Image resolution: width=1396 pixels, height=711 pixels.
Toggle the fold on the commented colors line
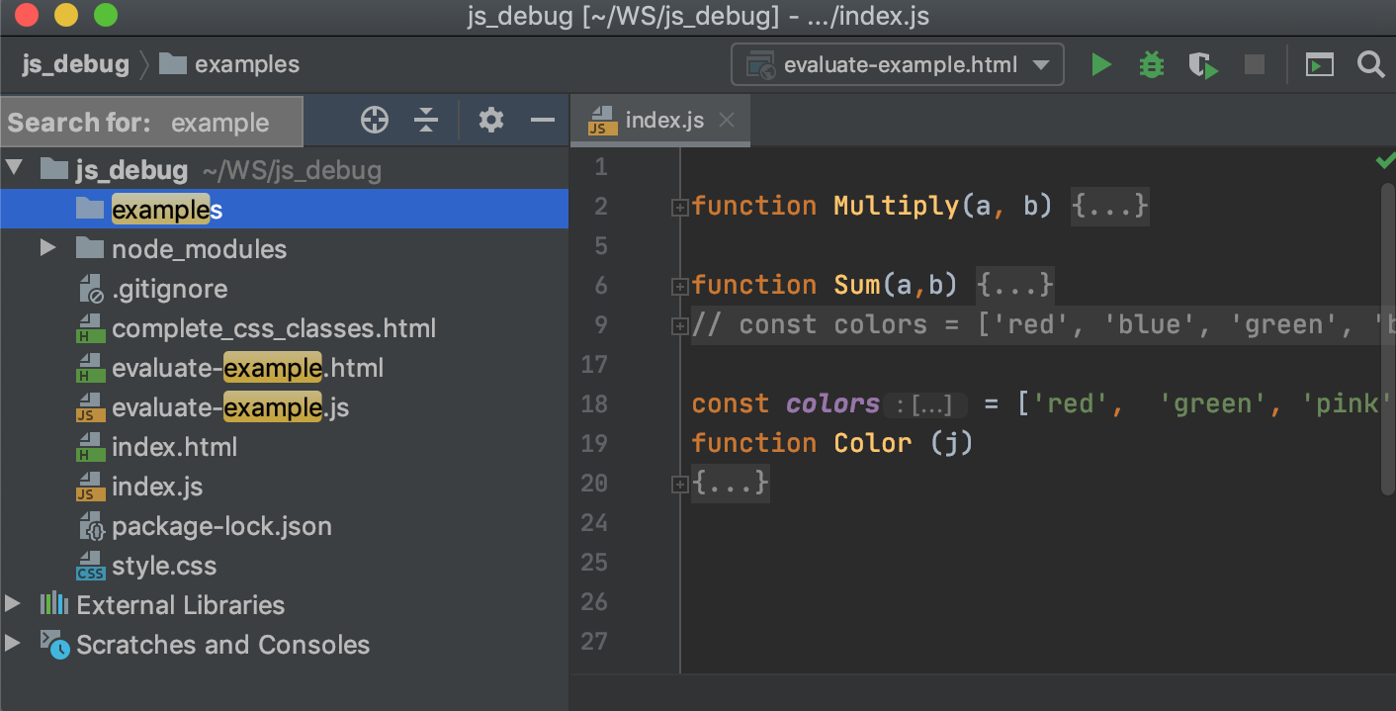click(x=679, y=325)
